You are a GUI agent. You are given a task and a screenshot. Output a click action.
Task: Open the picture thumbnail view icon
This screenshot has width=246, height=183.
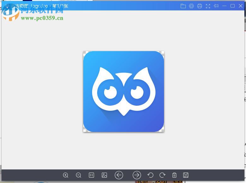click(104, 175)
